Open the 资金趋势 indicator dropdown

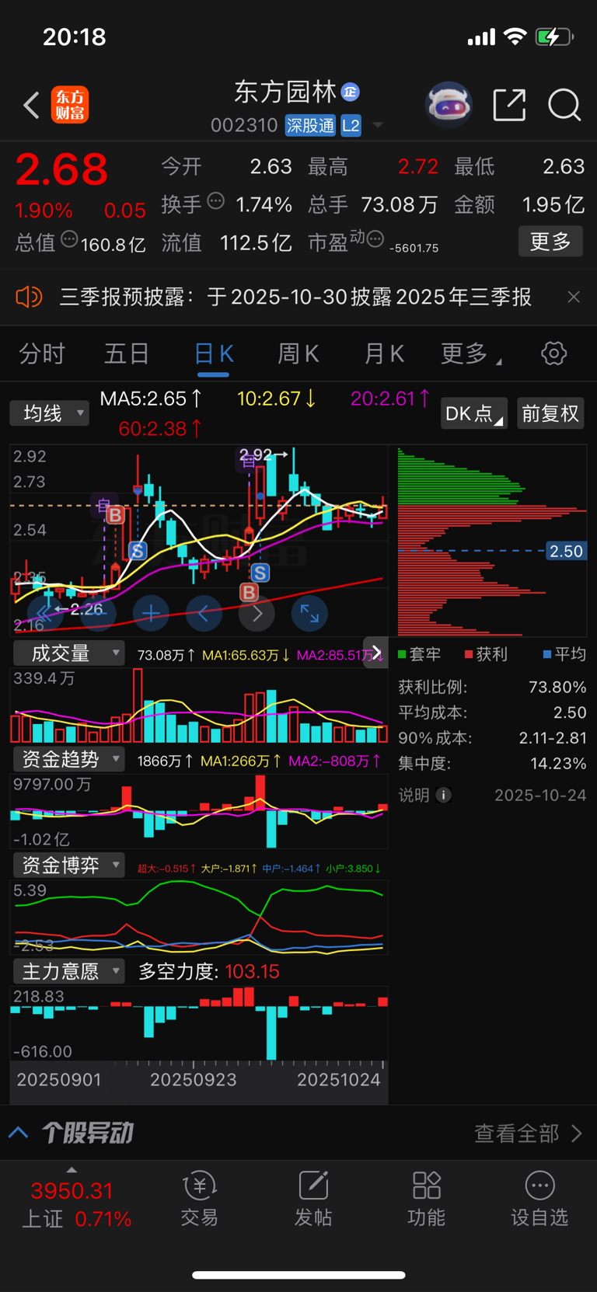tap(68, 759)
